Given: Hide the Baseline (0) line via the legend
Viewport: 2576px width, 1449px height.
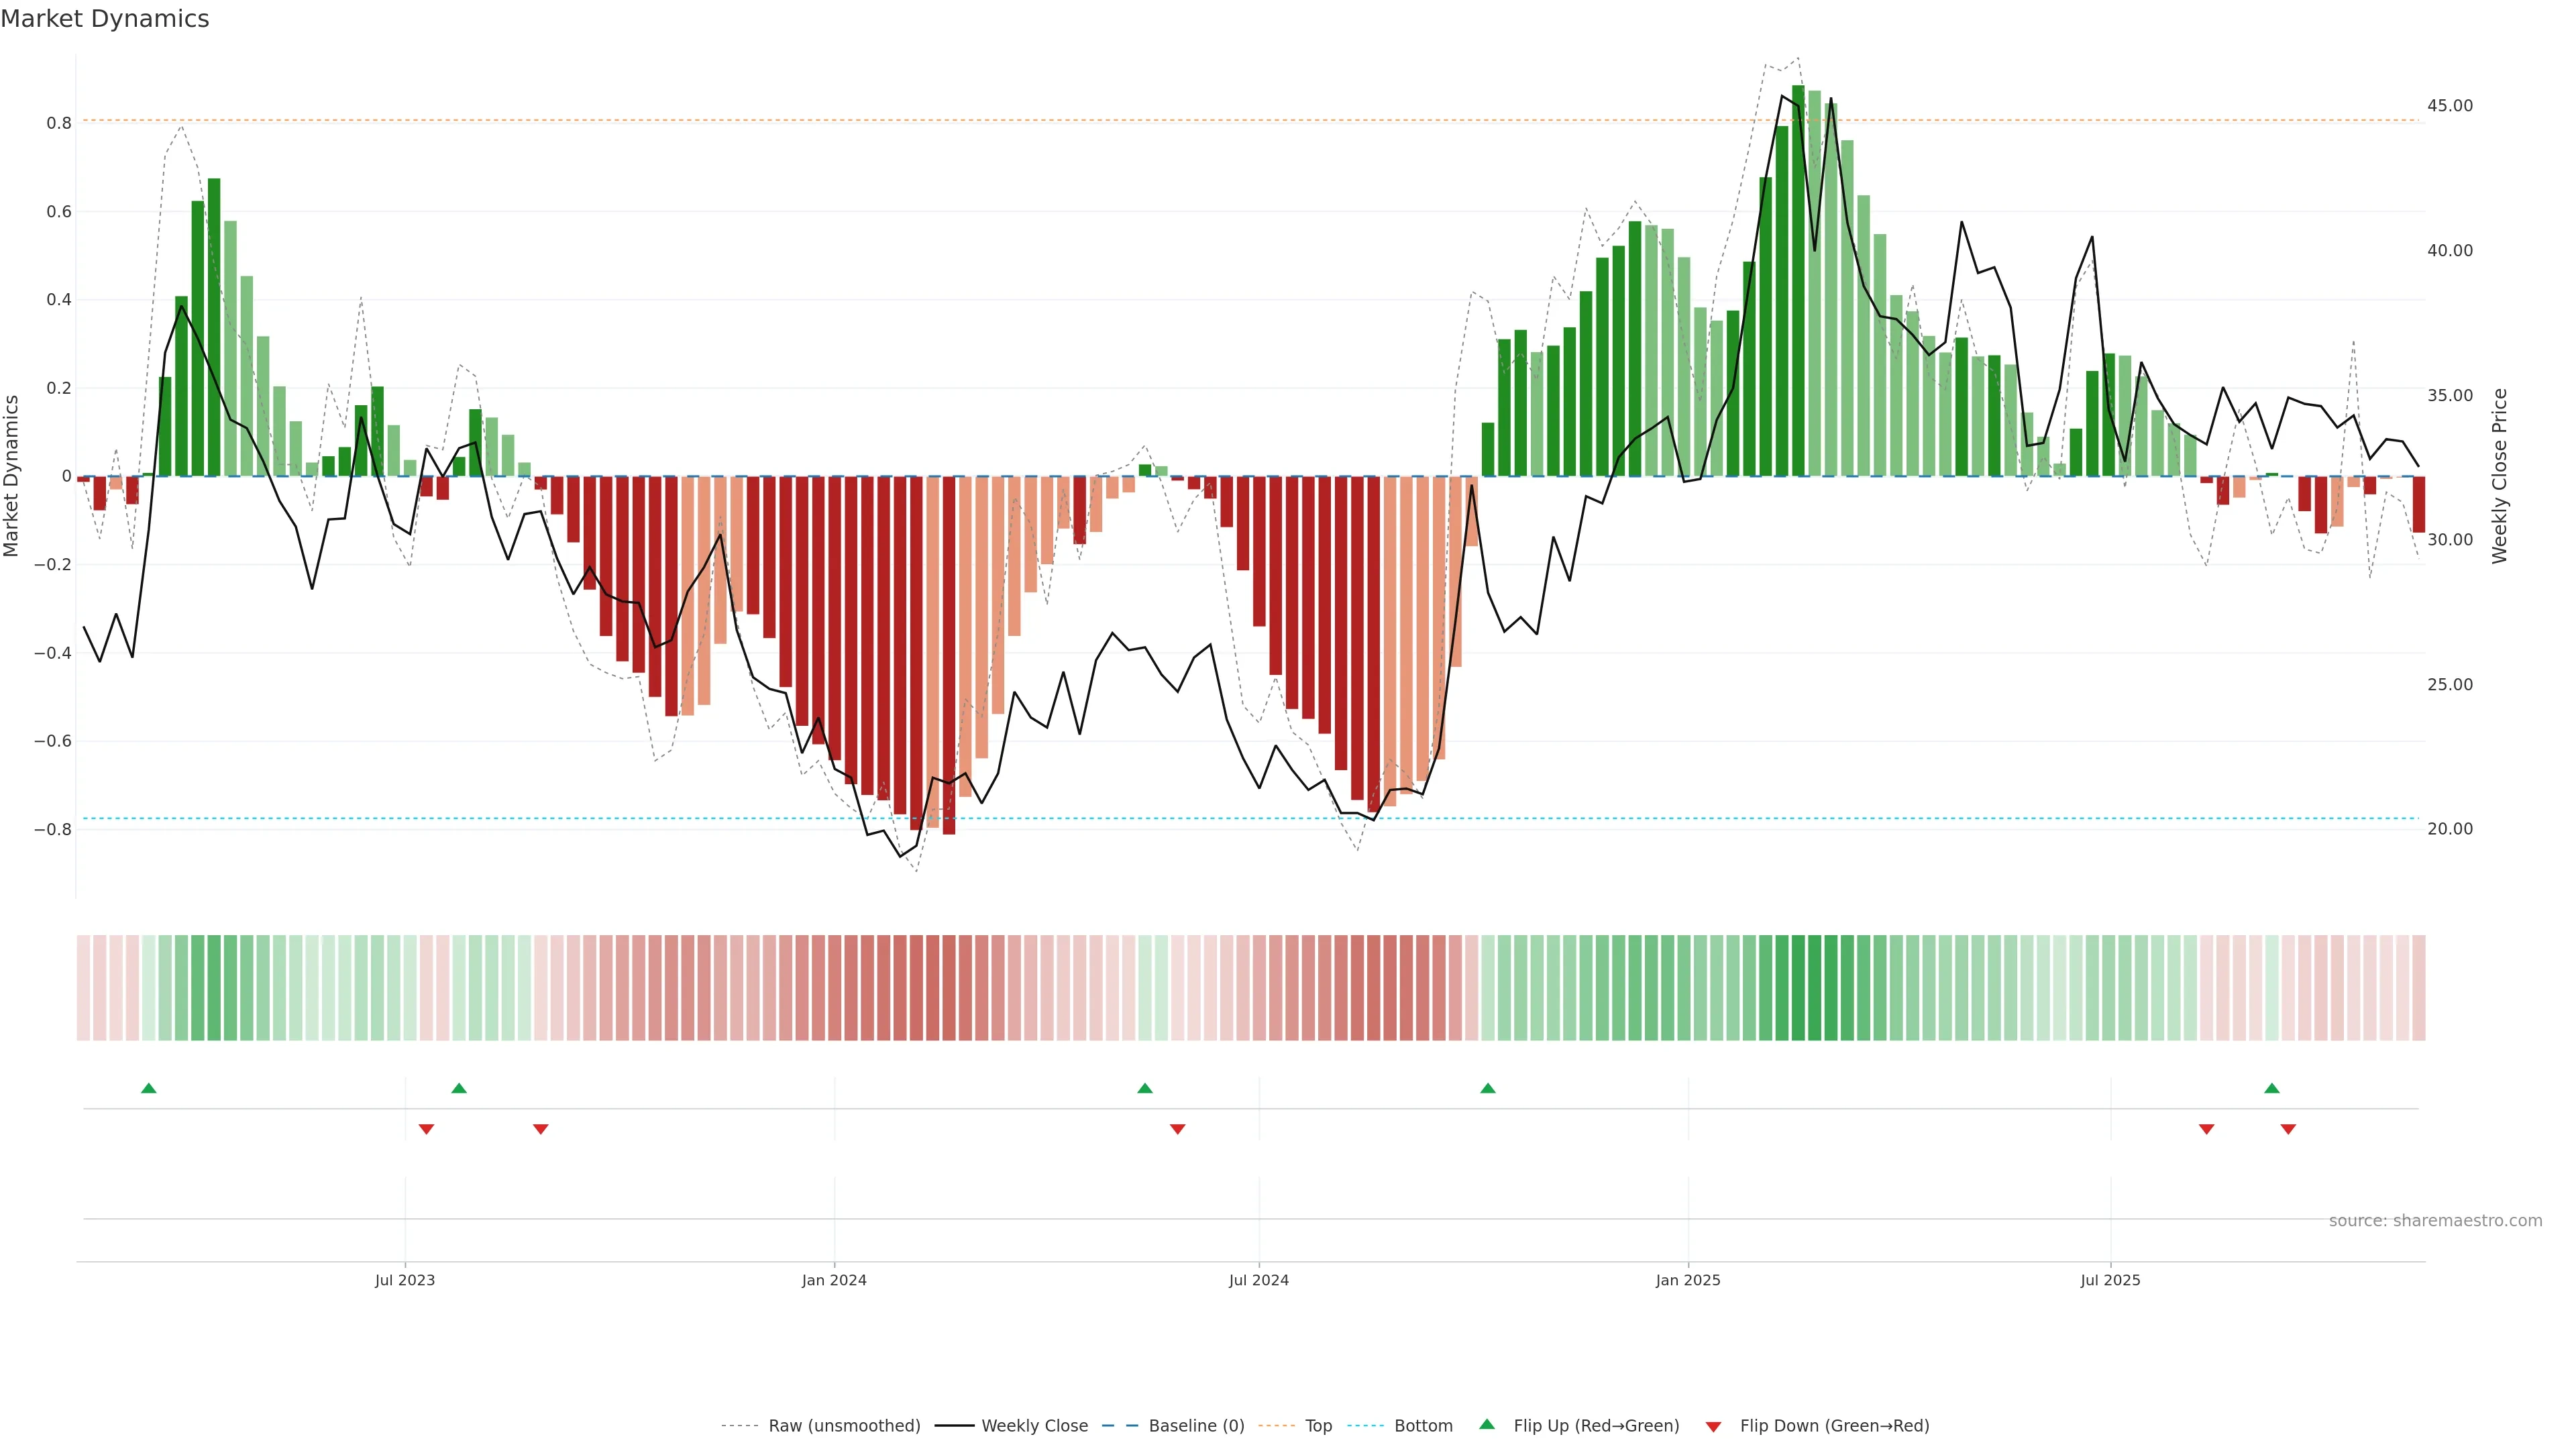Looking at the screenshot, I should coord(1196,1426).
